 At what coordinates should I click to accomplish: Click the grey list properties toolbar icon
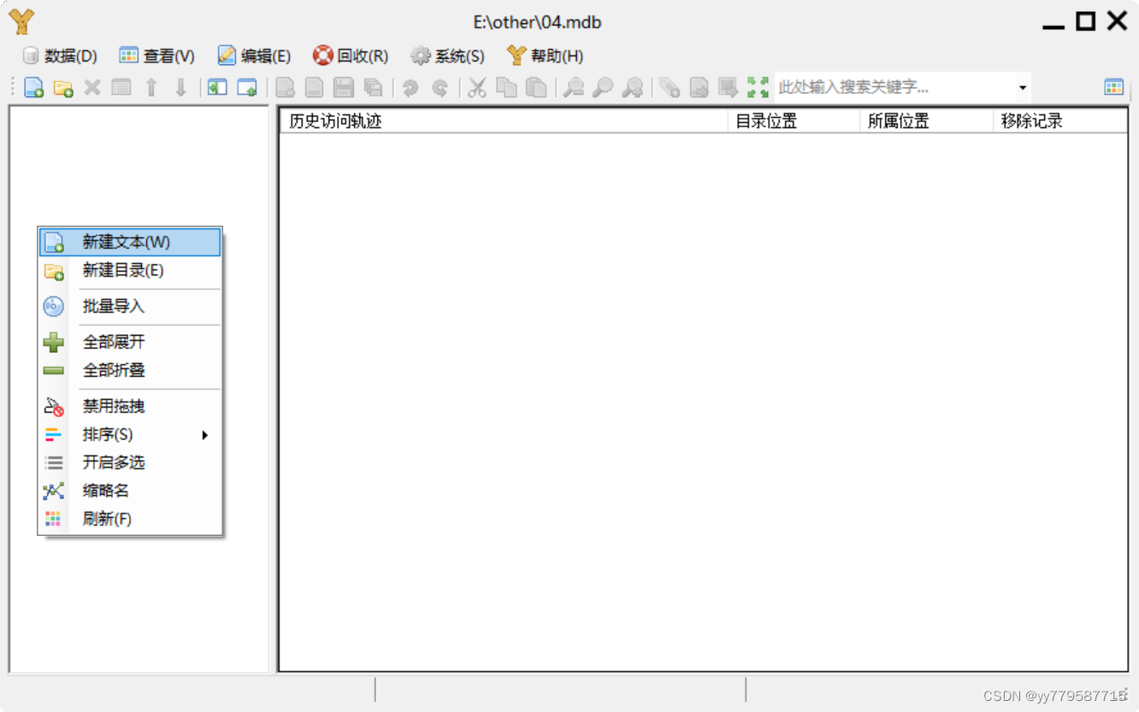[121, 87]
